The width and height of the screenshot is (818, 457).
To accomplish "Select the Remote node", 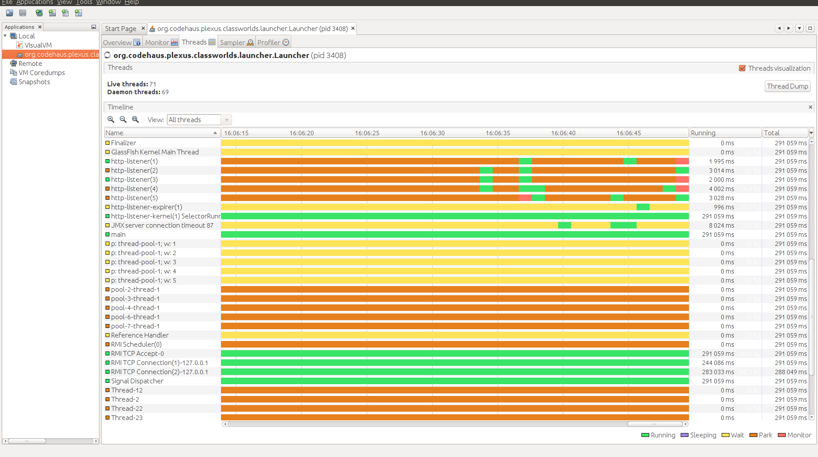I will click(x=26, y=63).
